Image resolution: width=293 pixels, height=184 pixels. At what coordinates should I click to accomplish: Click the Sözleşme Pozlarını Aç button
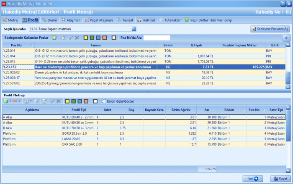[270, 29]
